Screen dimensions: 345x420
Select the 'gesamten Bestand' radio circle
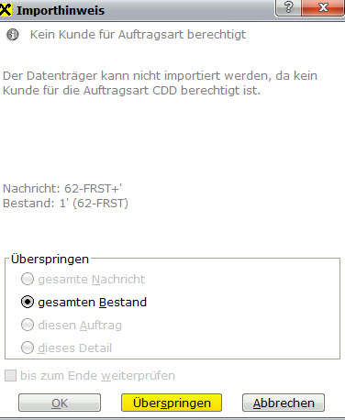28,302
